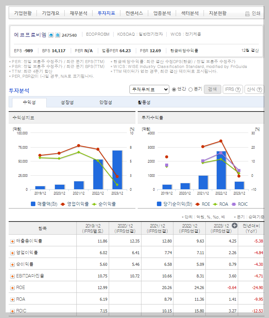Open the 재무분석 menu tab

coord(78,13)
